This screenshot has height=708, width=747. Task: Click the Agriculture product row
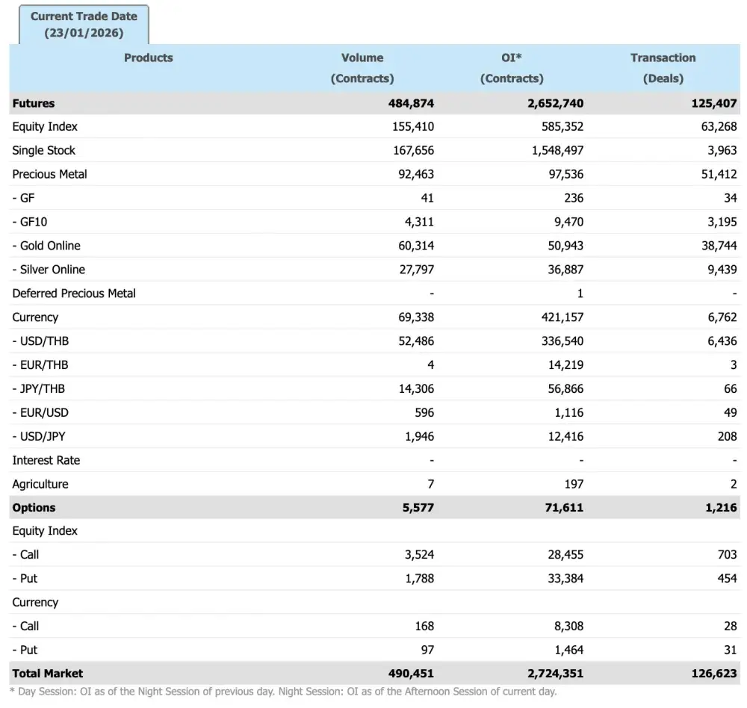tap(40, 484)
